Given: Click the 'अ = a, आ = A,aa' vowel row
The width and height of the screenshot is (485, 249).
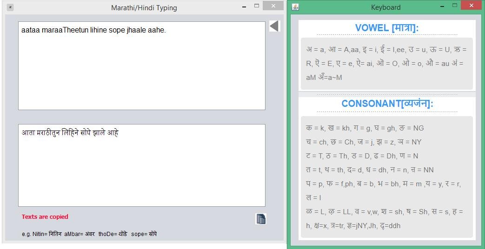Looking at the screenshot, I should pos(386,49).
